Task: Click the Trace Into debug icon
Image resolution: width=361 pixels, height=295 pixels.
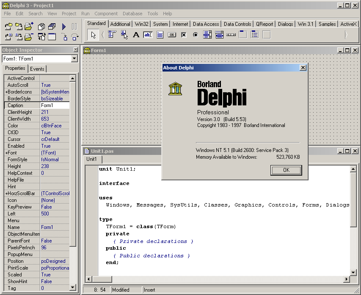Action: tap(64, 37)
